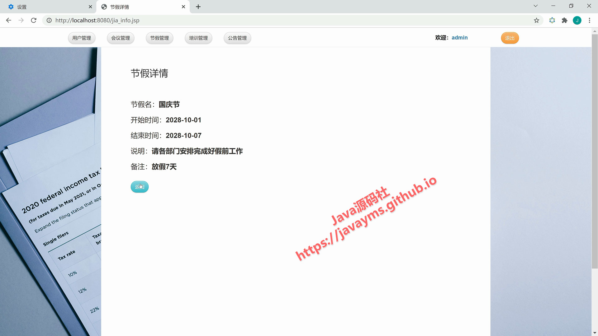Click holiday name text 国庆节
Image resolution: width=598 pixels, height=336 pixels.
pyautogui.click(x=169, y=105)
